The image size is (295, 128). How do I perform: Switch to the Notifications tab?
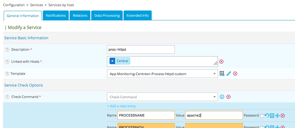tap(55, 15)
